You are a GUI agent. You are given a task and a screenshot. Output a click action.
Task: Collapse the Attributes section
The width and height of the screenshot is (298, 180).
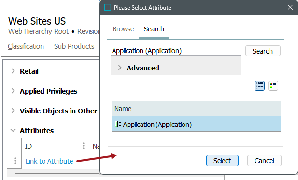click(x=13, y=130)
